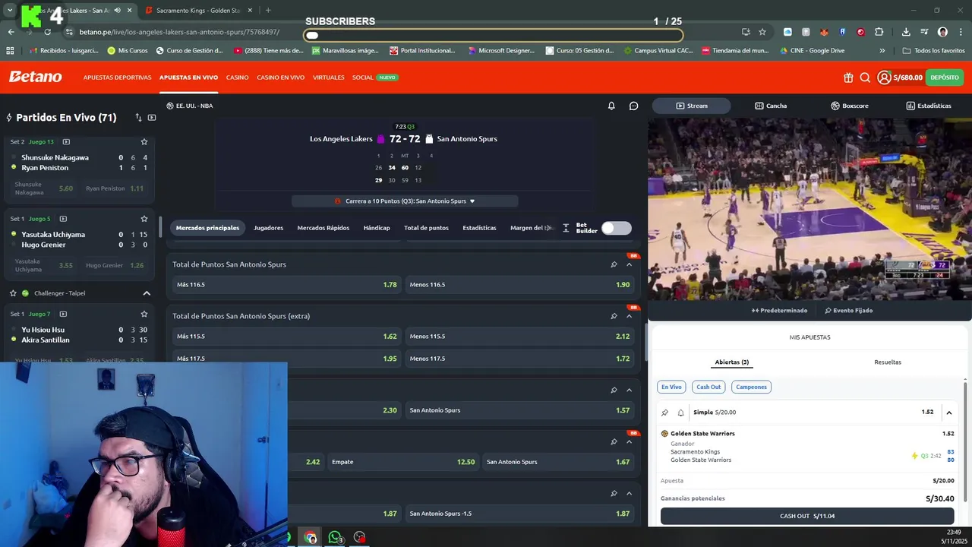Mute the Lakers browser tab audio

(116, 11)
